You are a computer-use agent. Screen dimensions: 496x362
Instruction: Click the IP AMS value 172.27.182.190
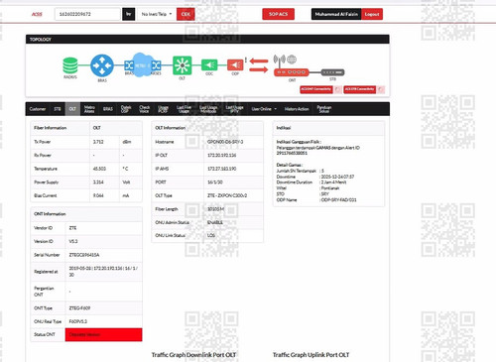click(222, 169)
